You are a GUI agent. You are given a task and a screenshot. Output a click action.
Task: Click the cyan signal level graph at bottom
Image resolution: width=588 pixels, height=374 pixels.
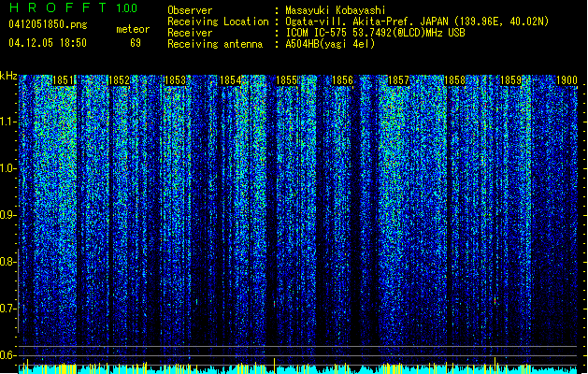click(297, 368)
